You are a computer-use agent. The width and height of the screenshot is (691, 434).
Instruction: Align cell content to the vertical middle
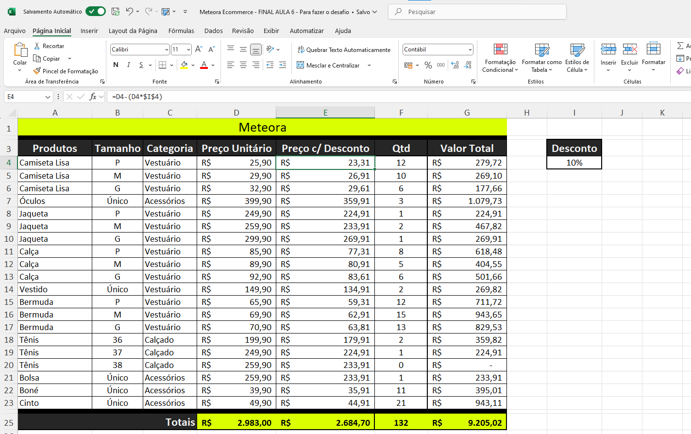coord(243,49)
